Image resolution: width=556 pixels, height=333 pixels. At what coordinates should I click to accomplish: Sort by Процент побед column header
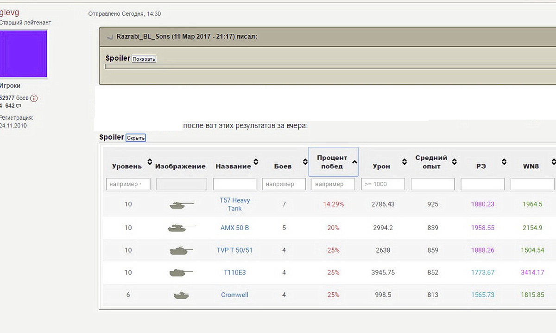[x=333, y=162]
